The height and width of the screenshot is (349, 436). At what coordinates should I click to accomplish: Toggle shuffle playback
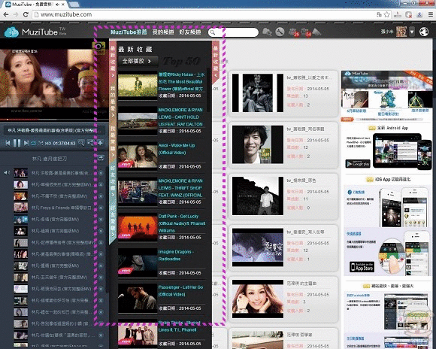pyautogui.click(x=41, y=143)
